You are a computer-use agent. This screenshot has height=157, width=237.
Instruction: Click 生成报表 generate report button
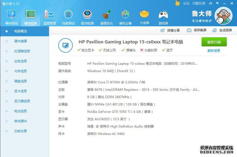[222, 30]
